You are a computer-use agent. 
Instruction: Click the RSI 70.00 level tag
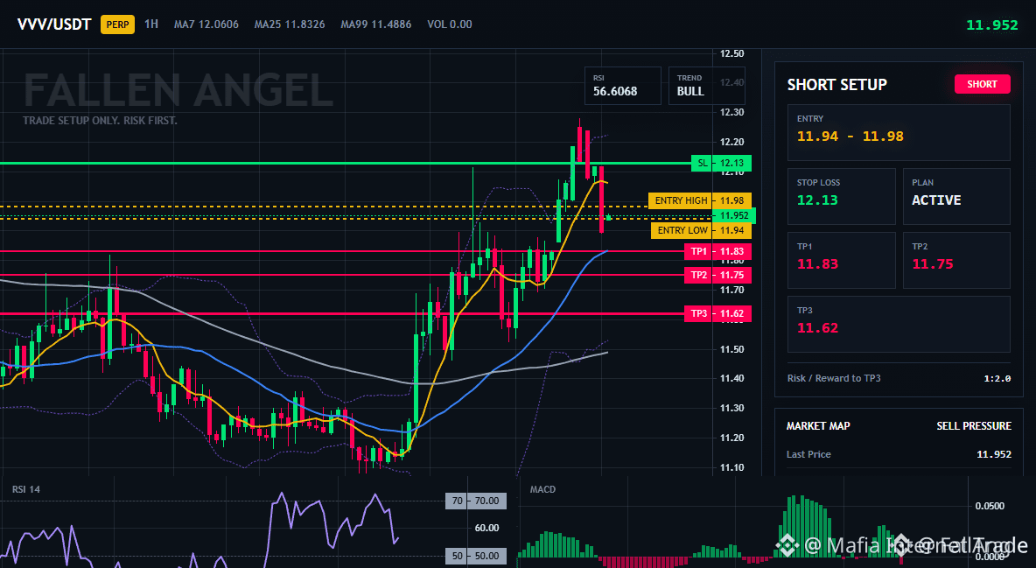pos(476,501)
